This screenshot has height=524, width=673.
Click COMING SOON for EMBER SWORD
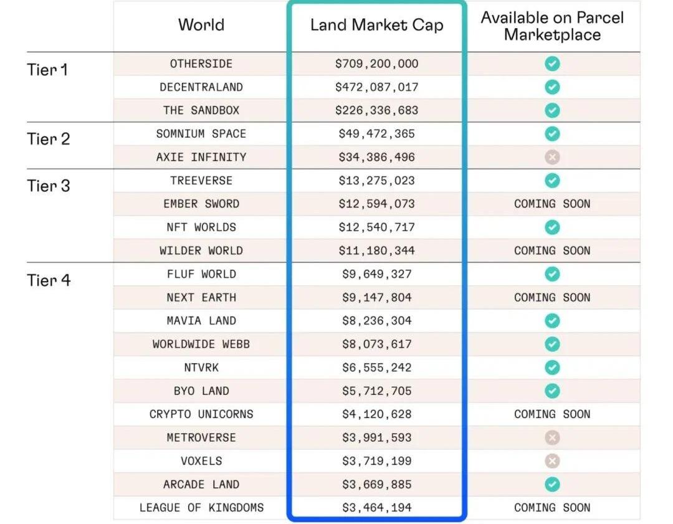pos(551,204)
